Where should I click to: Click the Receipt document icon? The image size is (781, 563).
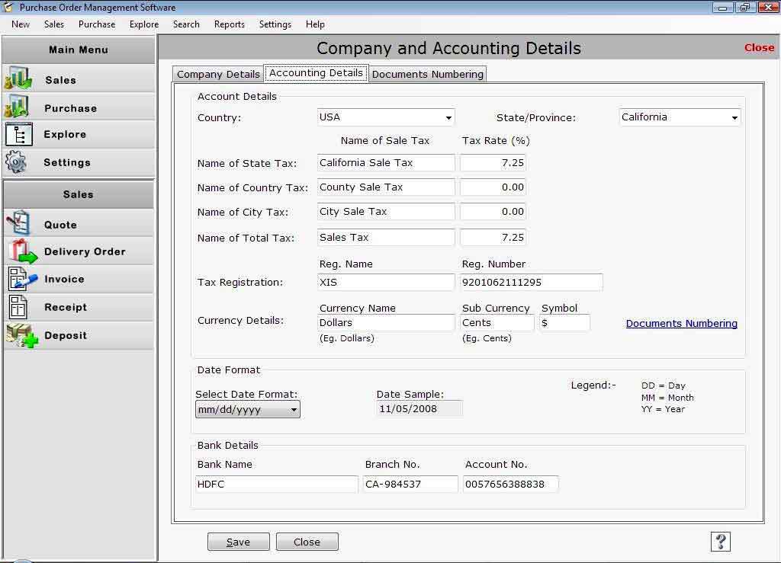(18, 307)
